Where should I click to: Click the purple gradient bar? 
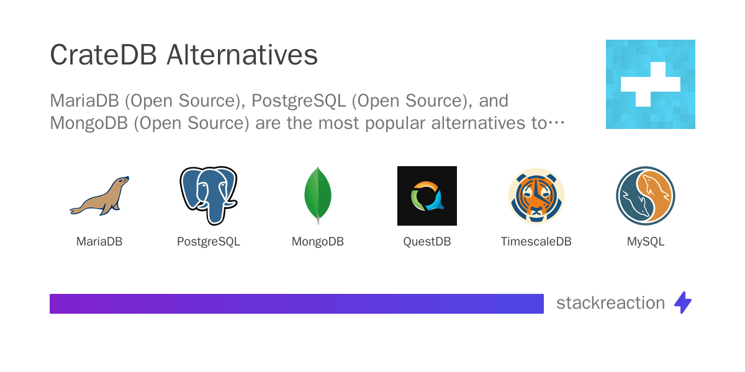297,304
